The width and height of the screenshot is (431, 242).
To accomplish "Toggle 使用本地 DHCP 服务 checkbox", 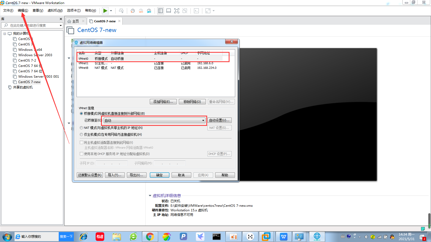I will click(81, 154).
